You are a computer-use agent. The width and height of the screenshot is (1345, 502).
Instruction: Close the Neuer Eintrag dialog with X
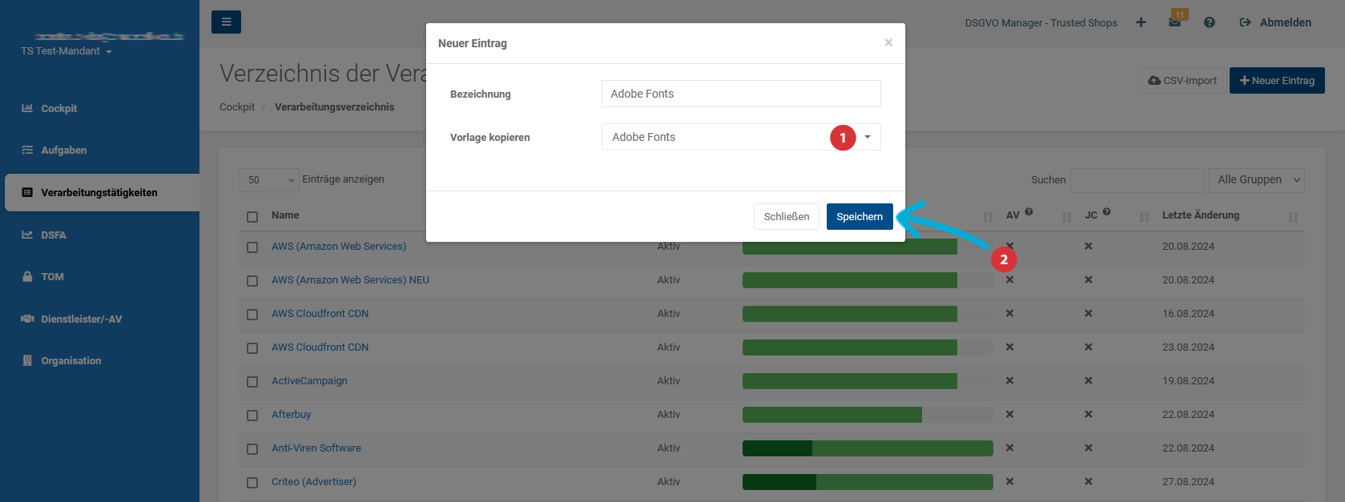pyautogui.click(x=888, y=42)
